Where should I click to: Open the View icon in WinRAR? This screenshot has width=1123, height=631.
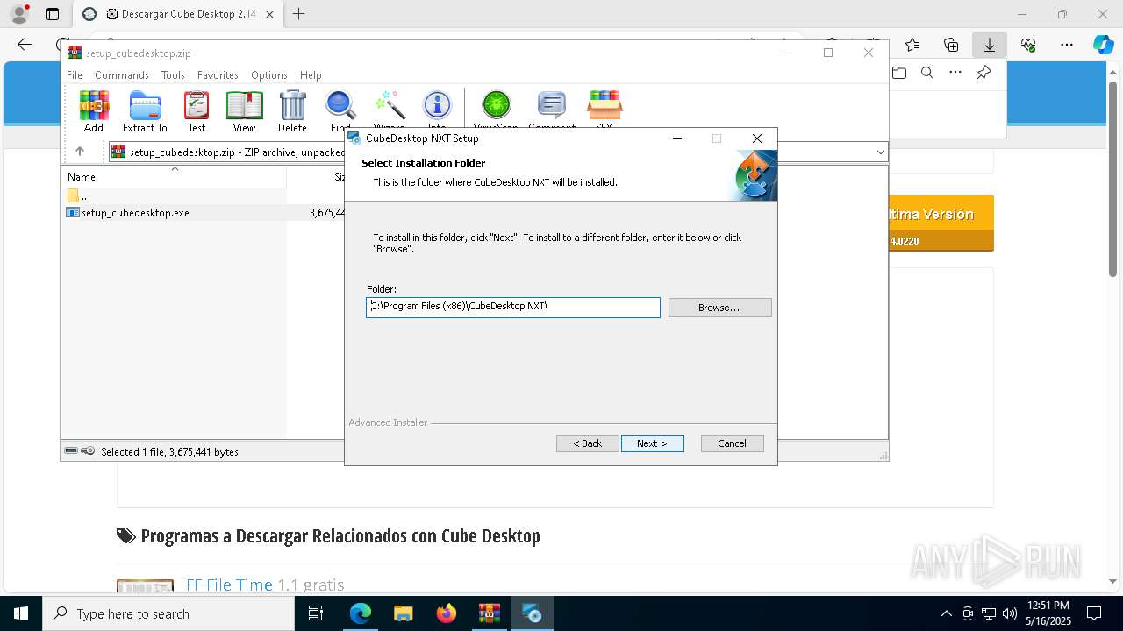(244, 110)
